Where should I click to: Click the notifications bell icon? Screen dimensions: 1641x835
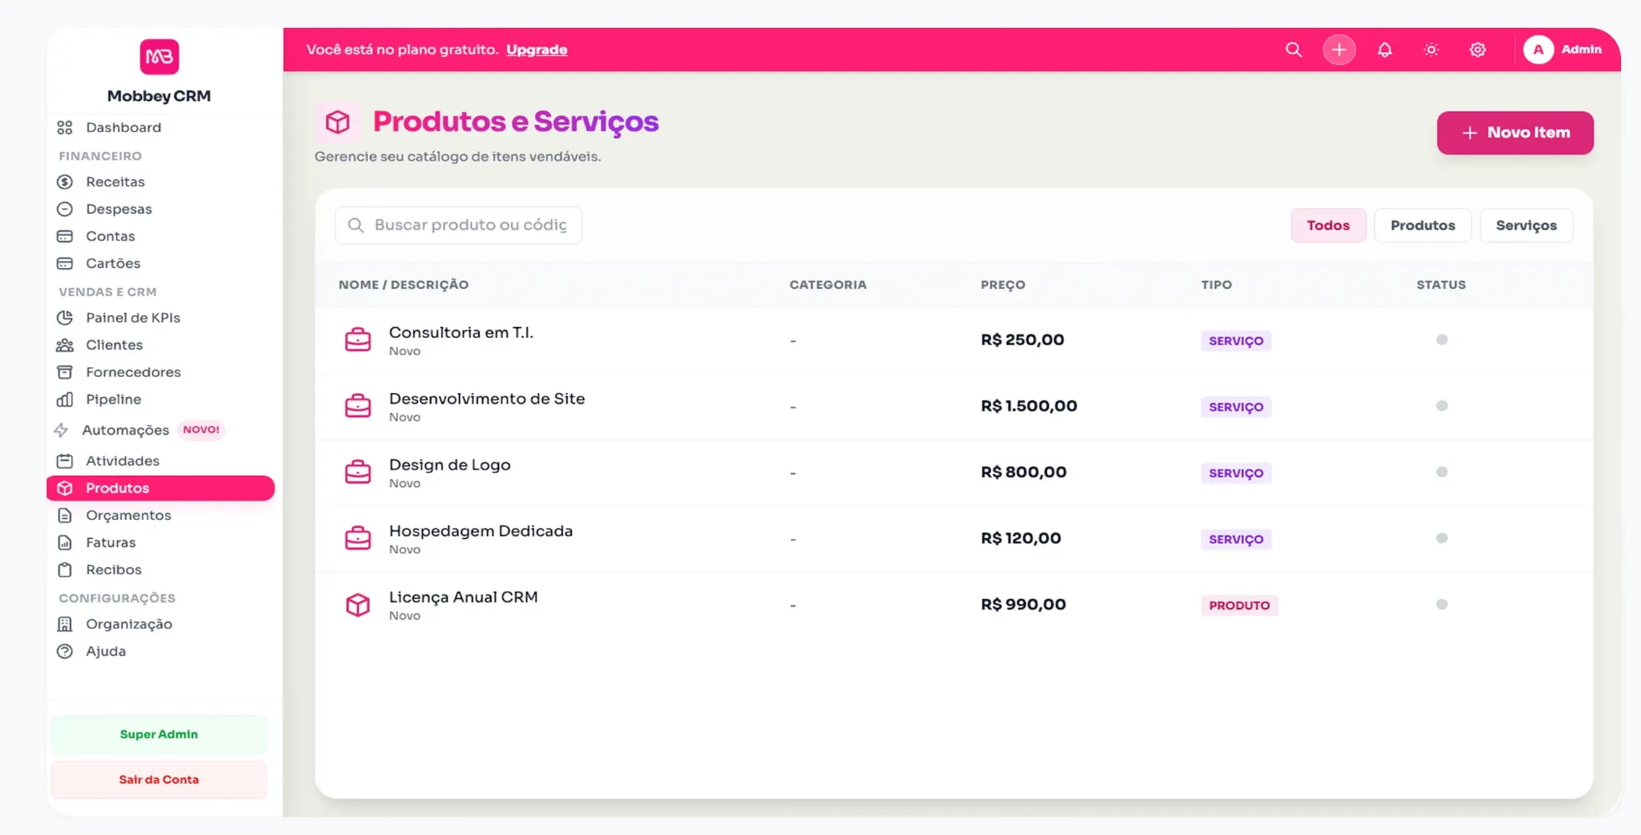[x=1385, y=49]
